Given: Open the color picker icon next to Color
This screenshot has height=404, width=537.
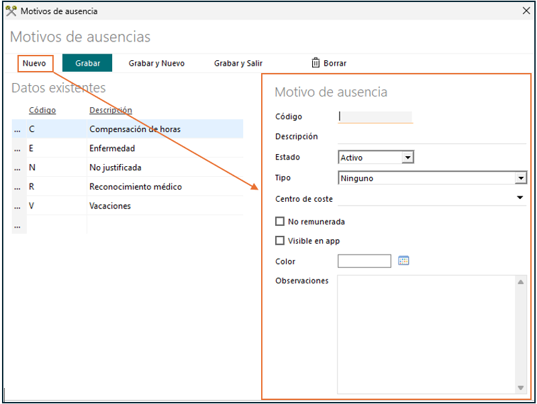Looking at the screenshot, I should [403, 261].
